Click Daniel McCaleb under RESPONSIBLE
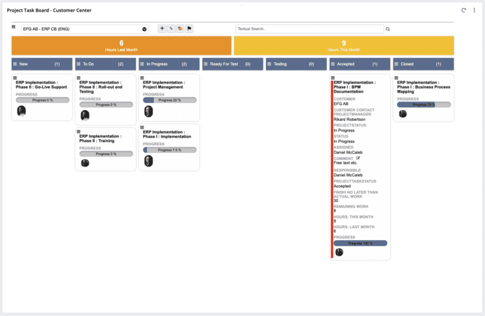Screen dimensions: 485x316 point(348,175)
